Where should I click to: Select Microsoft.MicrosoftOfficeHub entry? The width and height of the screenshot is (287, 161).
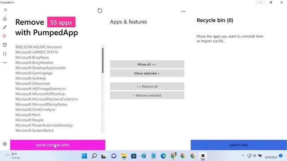click(x=40, y=94)
